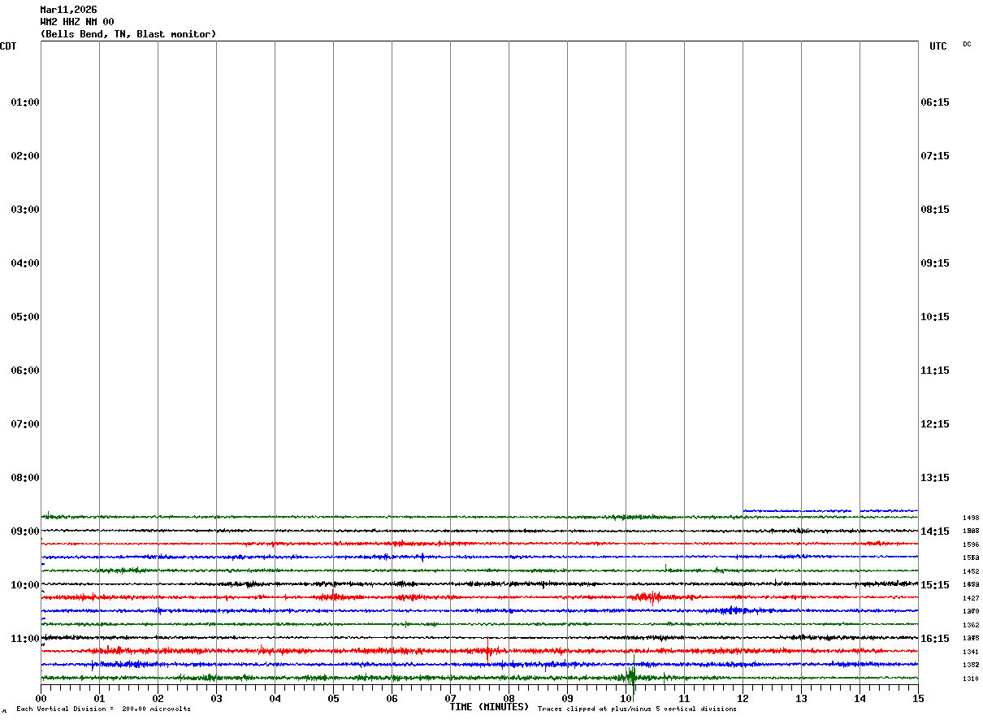Click the 14:15 UTC time label
The image size is (983, 720).
(x=935, y=531)
